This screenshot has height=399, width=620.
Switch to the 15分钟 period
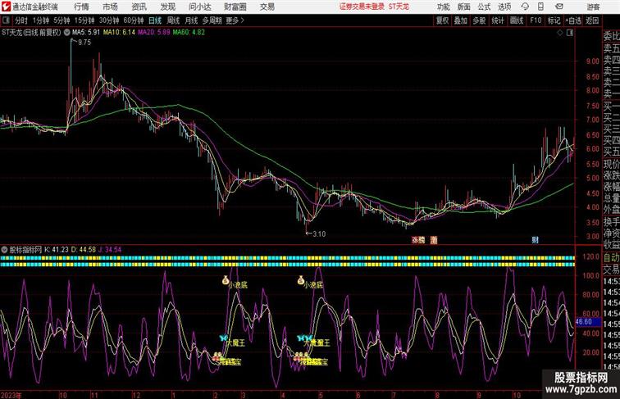tap(84, 20)
